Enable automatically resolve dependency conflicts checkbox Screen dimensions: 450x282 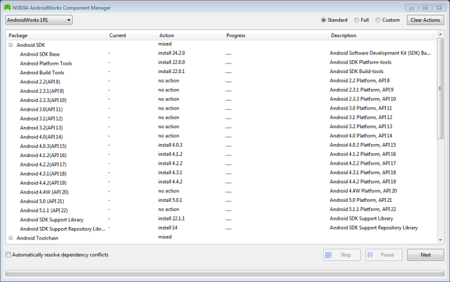[x=8, y=254]
